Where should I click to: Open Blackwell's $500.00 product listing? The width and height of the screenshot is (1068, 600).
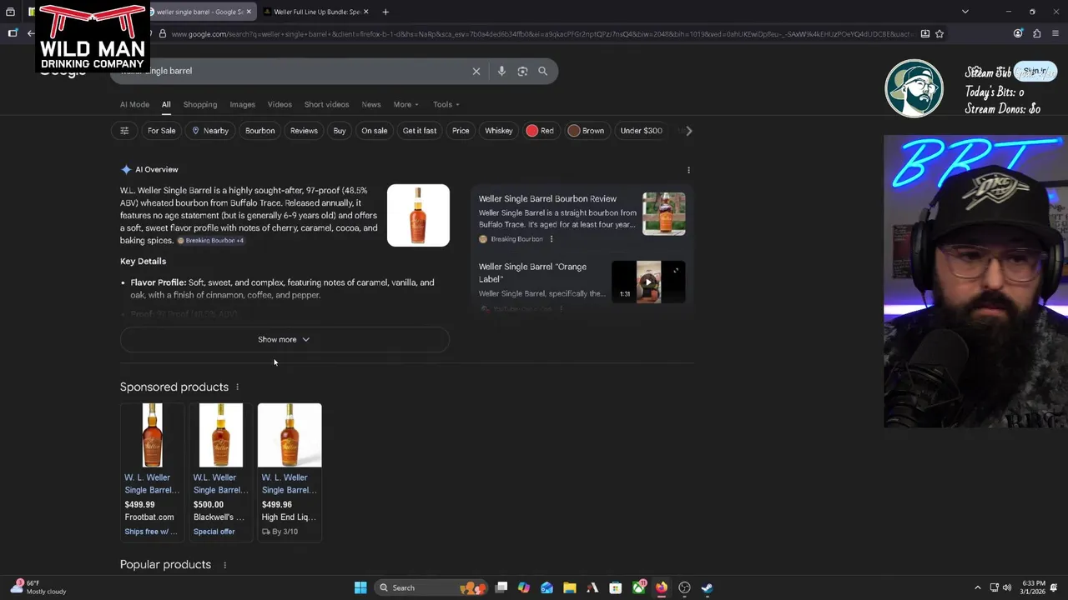[221, 471]
